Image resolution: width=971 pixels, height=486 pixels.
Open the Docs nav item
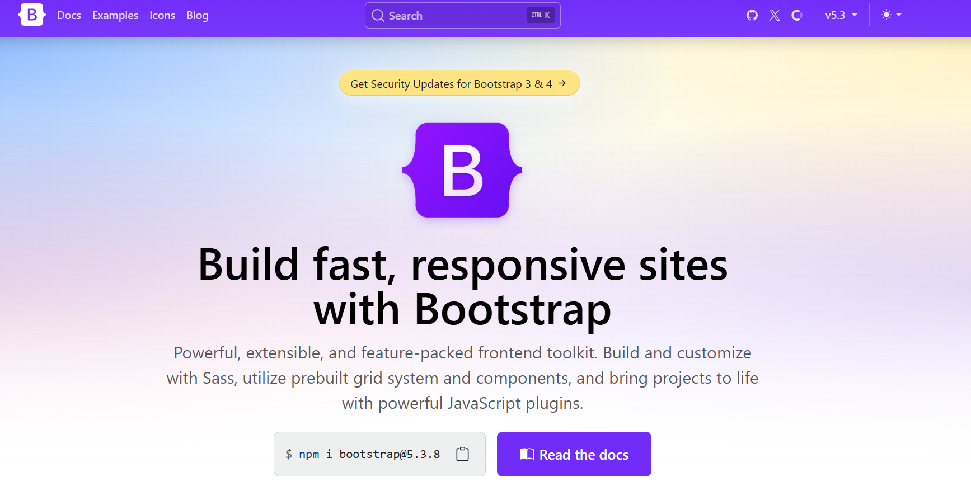[69, 15]
